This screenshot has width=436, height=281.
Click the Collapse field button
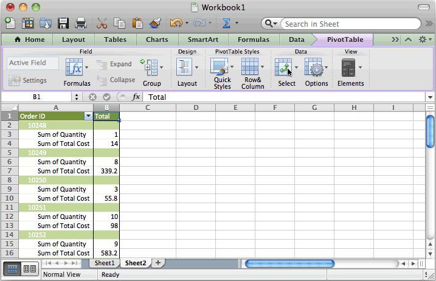point(116,80)
